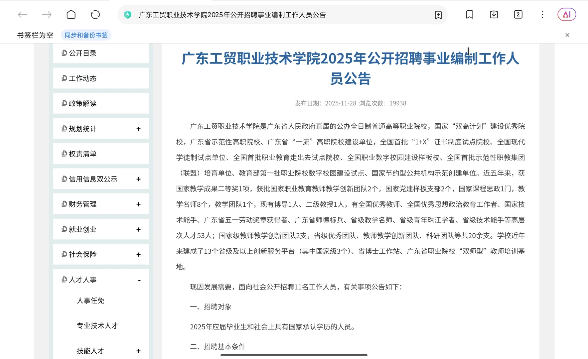Click the 同步和备份书签 button
This screenshot has height=359, width=588.
pyautogui.click(x=86, y=35)
